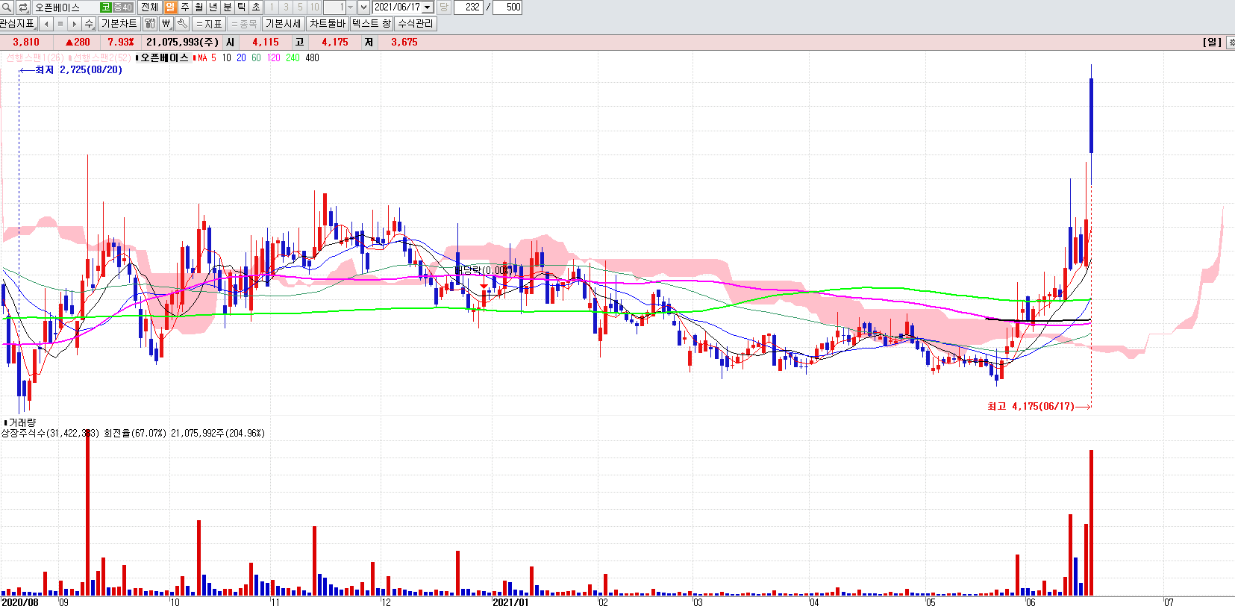Click the current price 3,810
This screenshot has width=1235, height=609.
[26, 43]
